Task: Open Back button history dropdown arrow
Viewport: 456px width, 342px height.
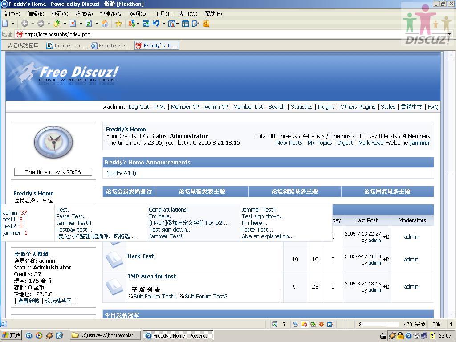Action: click(x=33, y=24)
